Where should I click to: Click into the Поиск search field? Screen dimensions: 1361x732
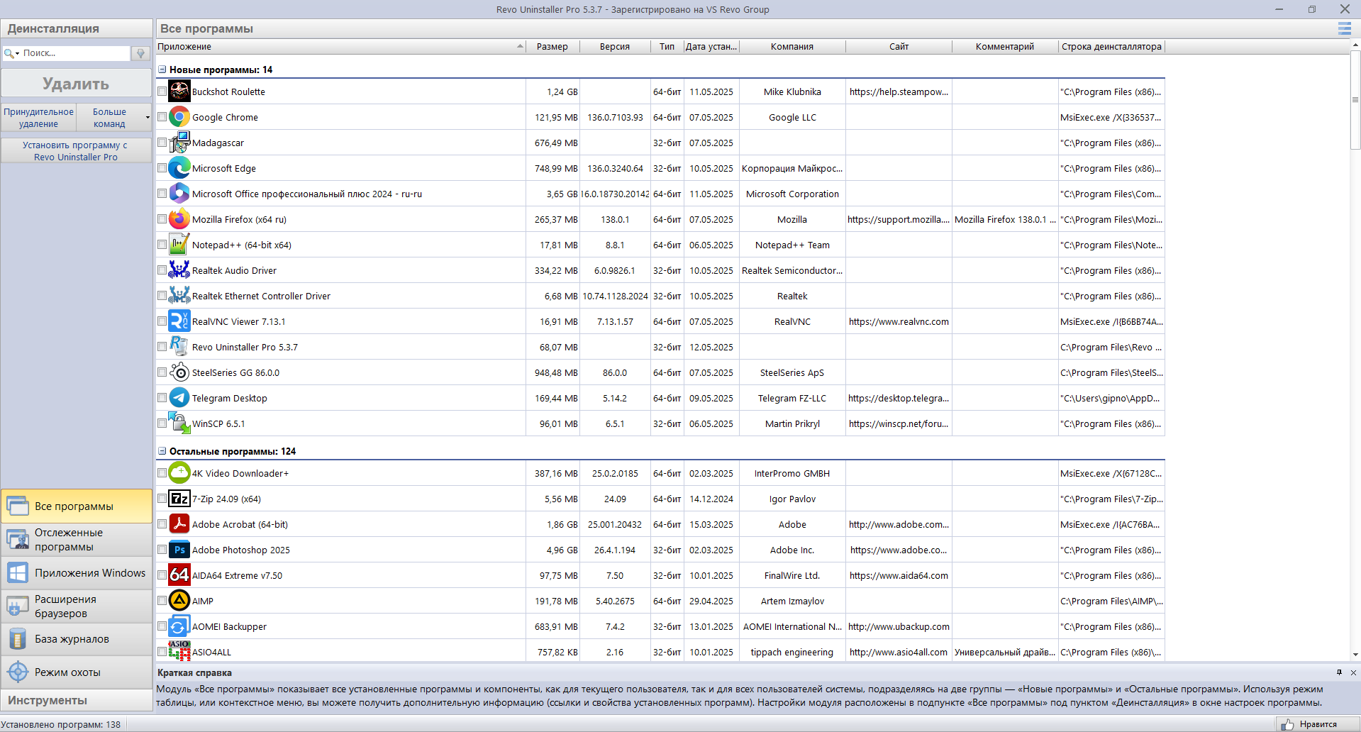(74, 53)
